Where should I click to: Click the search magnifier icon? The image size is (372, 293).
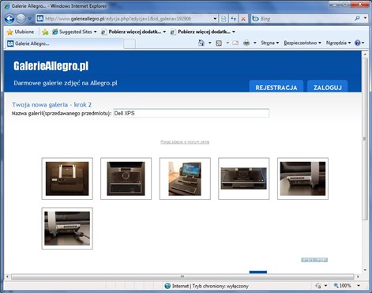pyautogui.click(x=357, y=18)
